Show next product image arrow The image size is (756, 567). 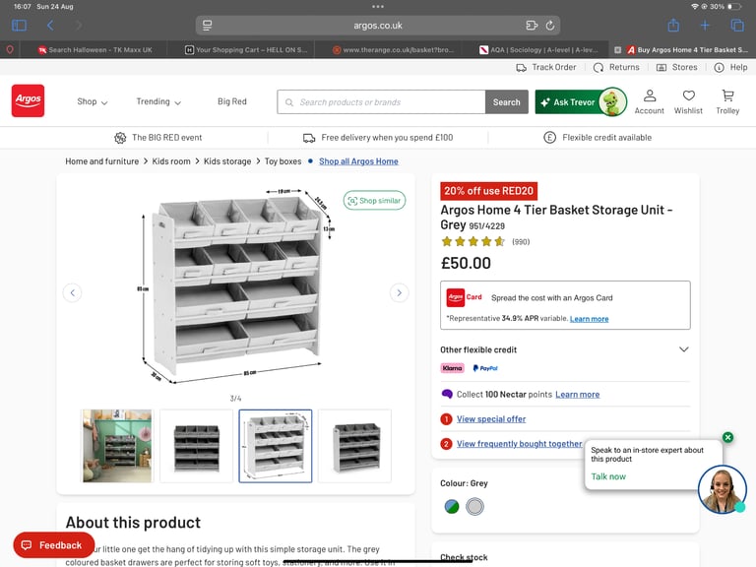[x=399, y=292]
